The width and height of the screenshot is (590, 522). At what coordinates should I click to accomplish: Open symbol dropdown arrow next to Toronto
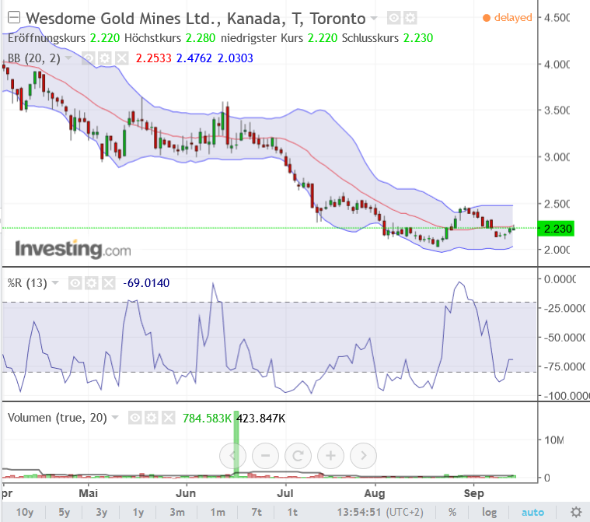pos(374,18)
